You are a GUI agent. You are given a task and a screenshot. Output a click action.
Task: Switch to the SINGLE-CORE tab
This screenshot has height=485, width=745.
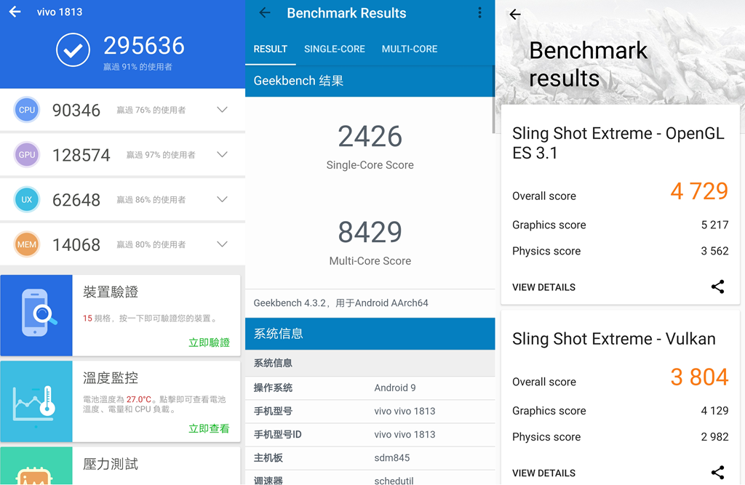click(x=335, y=49)
